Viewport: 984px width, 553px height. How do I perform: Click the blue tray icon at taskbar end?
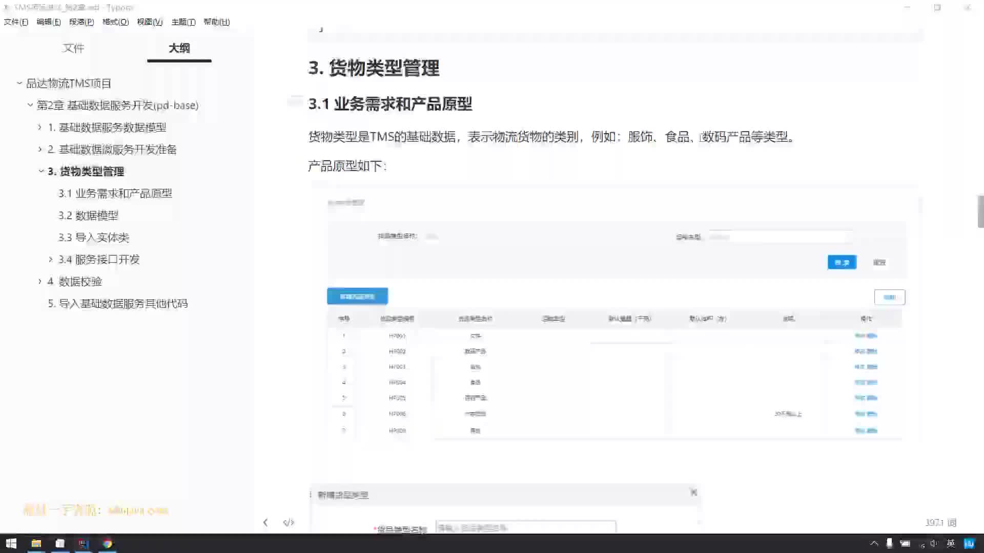click(x=969, y=543)
